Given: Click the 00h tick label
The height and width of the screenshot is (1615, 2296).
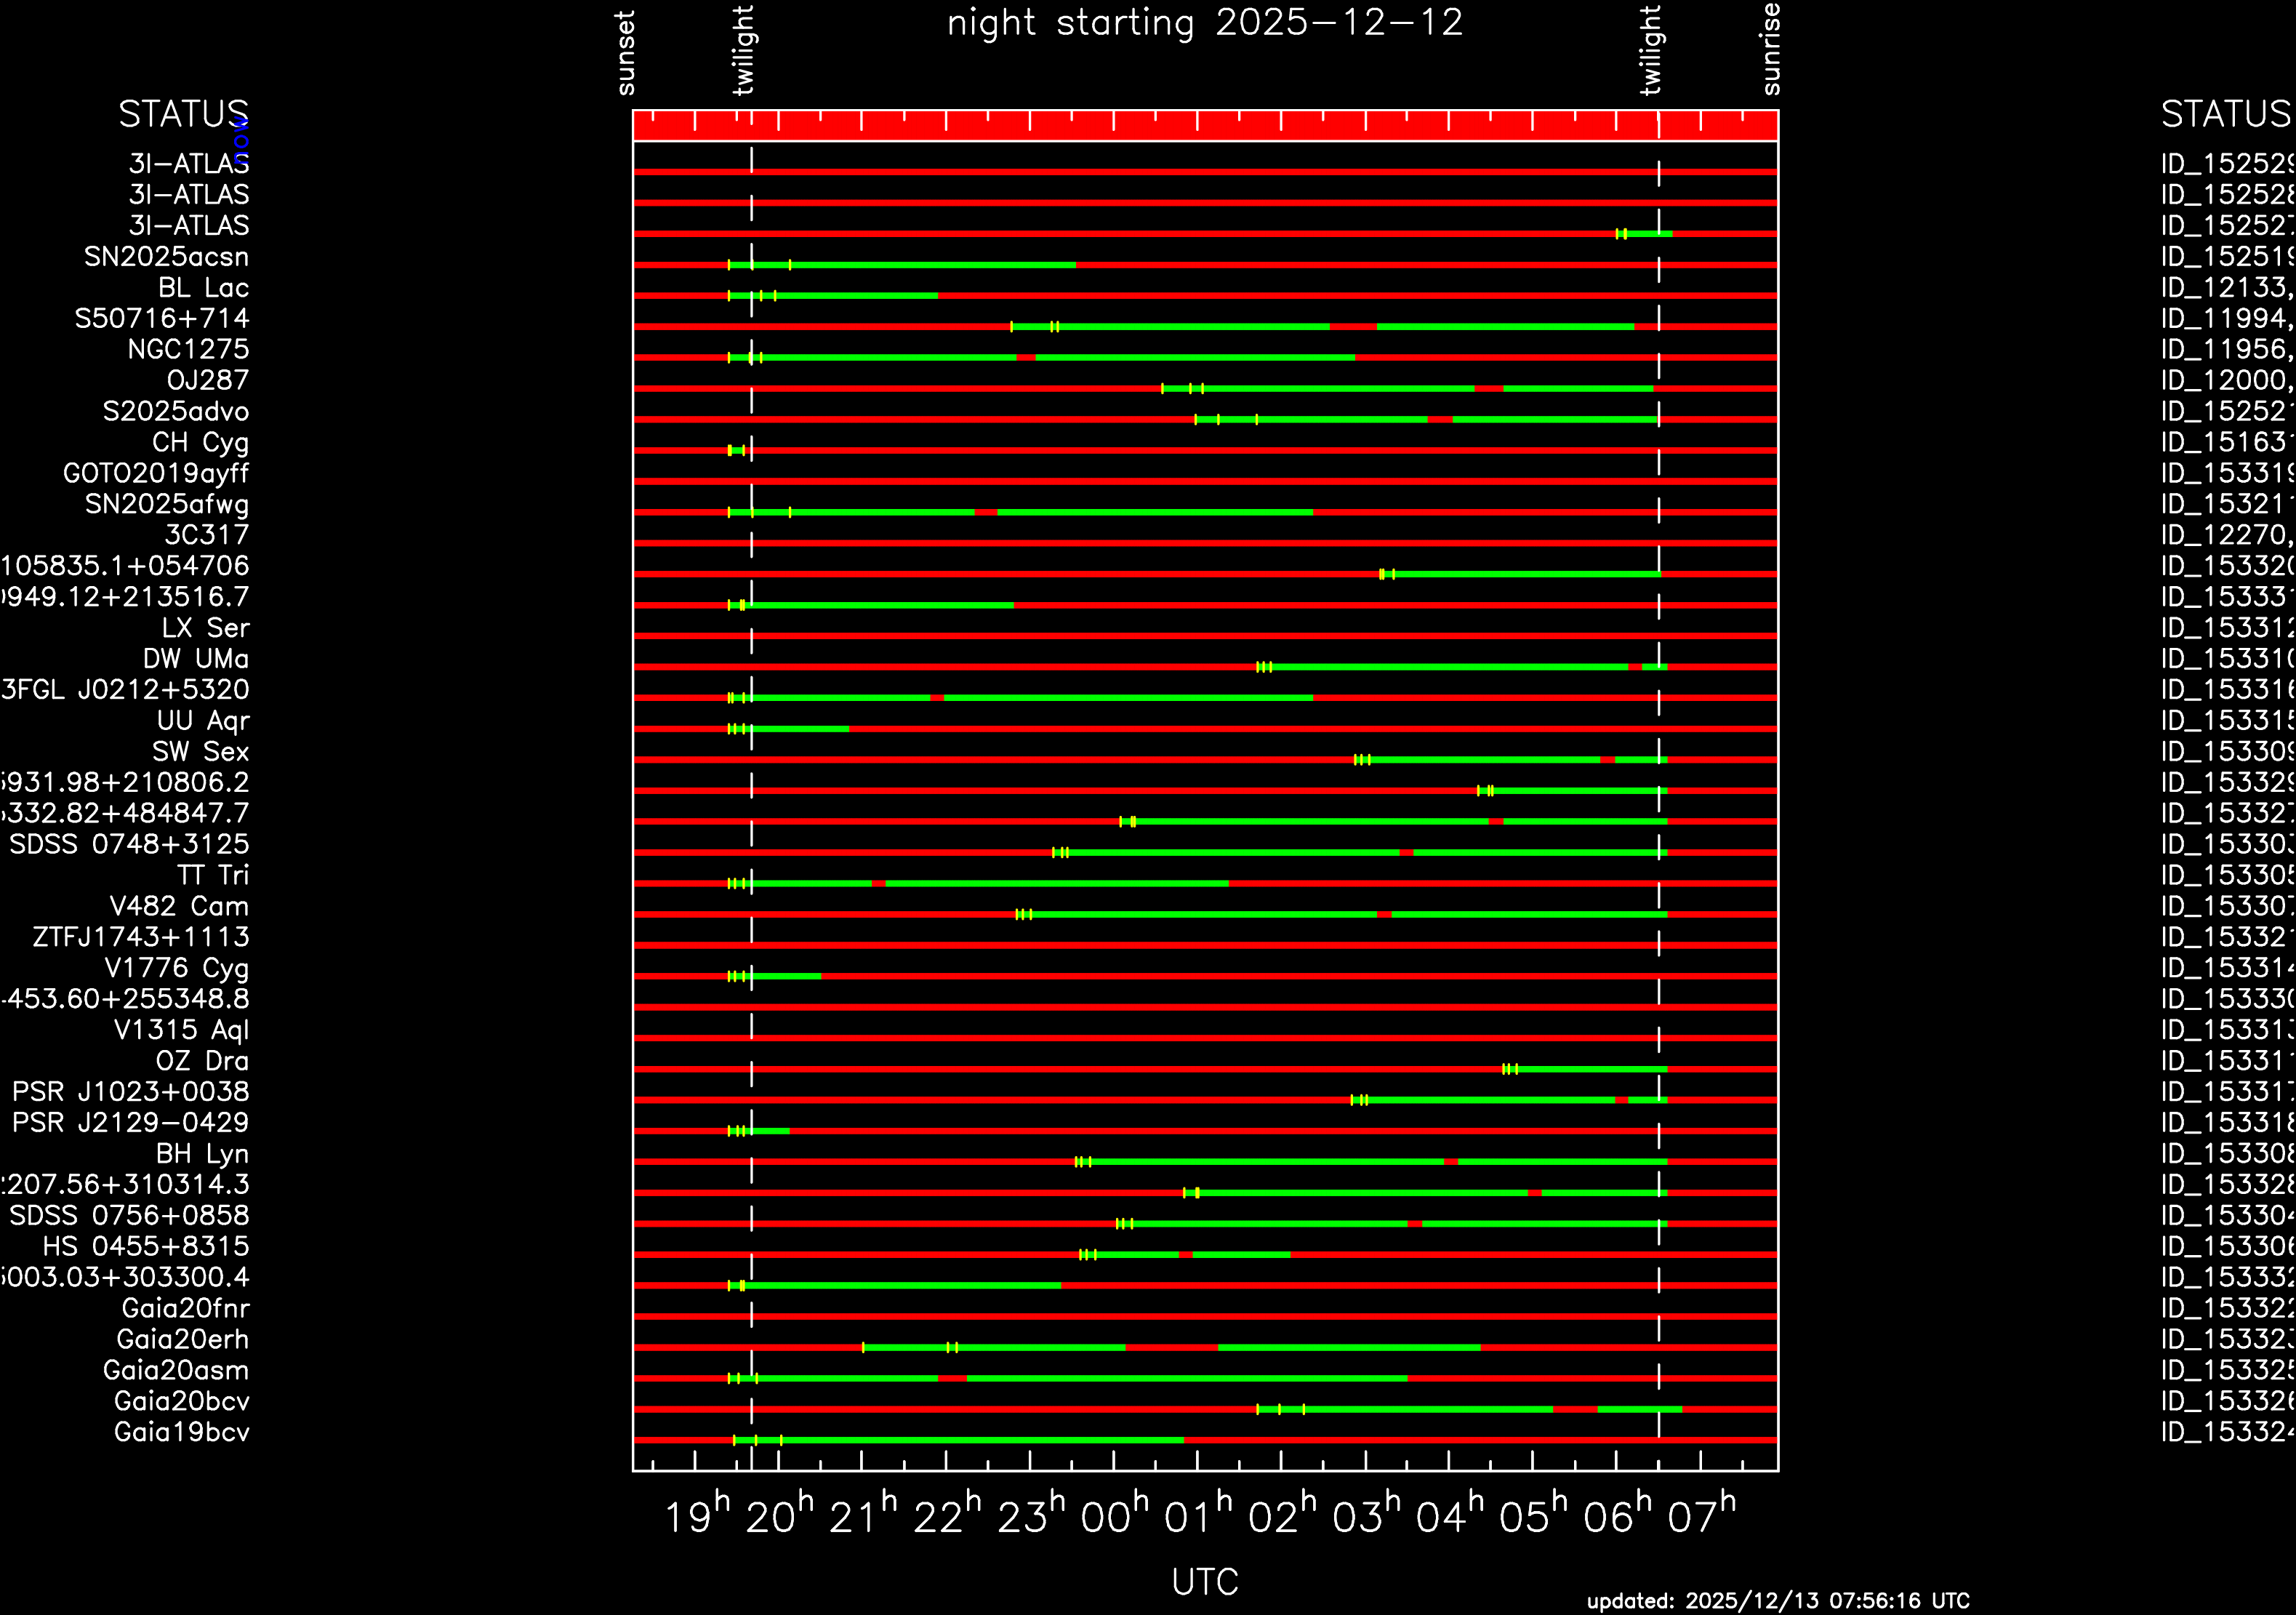Looking at the screenshot, I should pos(1113,1518).
